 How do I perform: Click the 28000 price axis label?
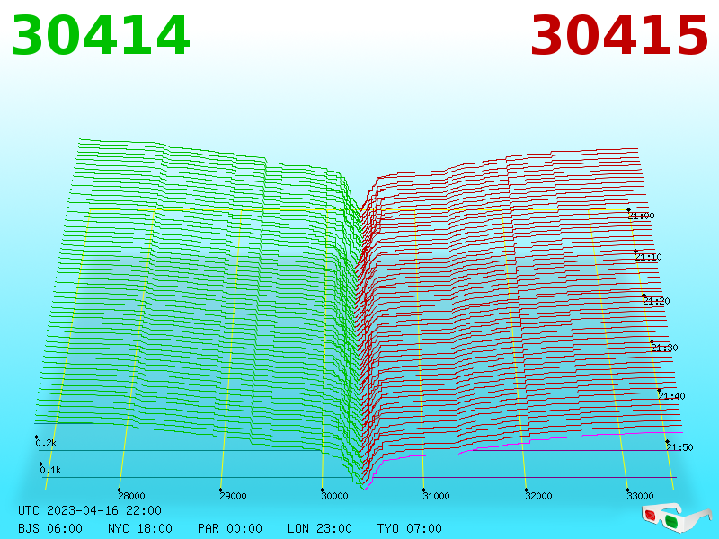pyautogui.click(x=131, y=496)
